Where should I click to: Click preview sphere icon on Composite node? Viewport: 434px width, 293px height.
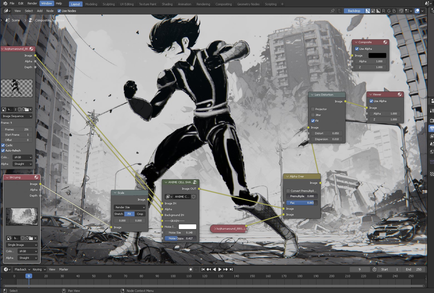point(385,42)
